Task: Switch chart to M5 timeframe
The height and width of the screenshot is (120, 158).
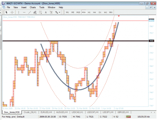Action: (73, 12)
